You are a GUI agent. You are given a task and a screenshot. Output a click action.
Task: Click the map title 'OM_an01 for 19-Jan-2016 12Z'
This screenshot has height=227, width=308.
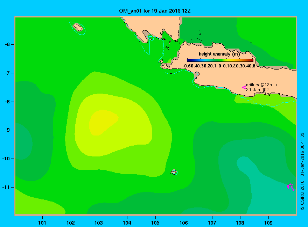click(155, 11)
